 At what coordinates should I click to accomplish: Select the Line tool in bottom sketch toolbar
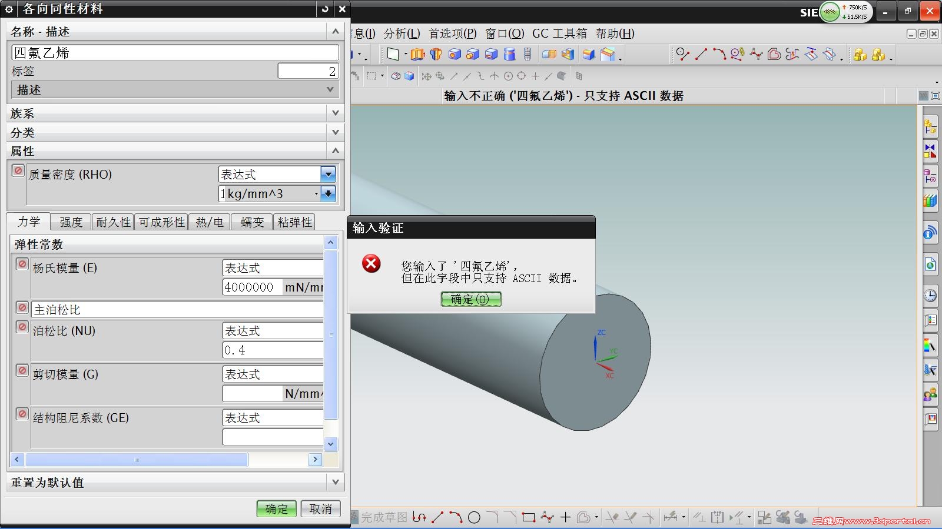(x=437, y=517)
